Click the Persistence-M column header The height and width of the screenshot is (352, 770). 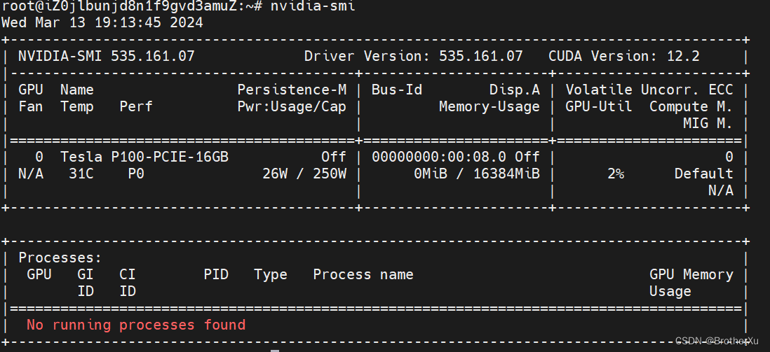tap(292, 90)
